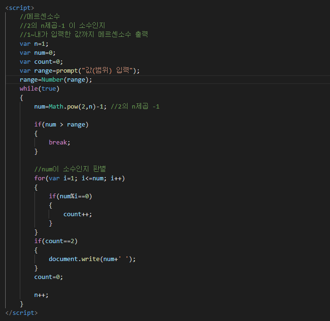330x321 pixels.
Task: Click the comment "//1~내가 입력한 값까지 메르센소수 출력"
Action: [x=84, y=34]
